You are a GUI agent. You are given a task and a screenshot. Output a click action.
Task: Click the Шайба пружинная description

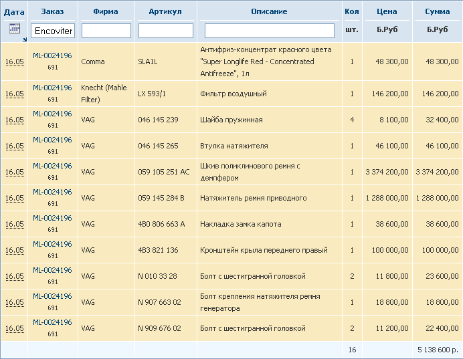[231, 120]
